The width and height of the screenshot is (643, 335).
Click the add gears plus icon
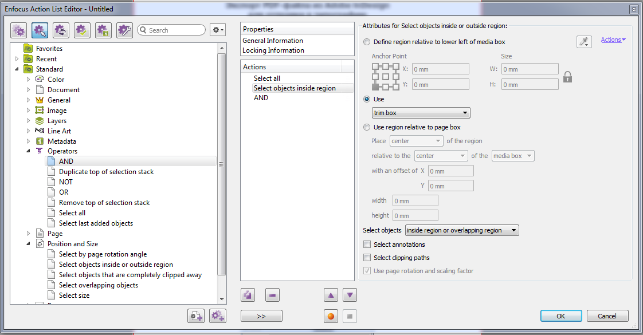click(218, 316)
